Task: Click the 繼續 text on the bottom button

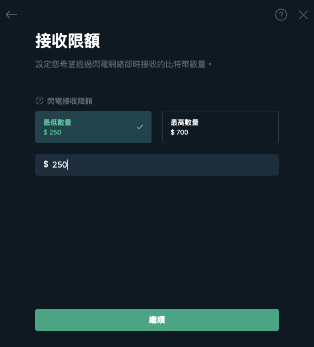Action: (157, 320)
